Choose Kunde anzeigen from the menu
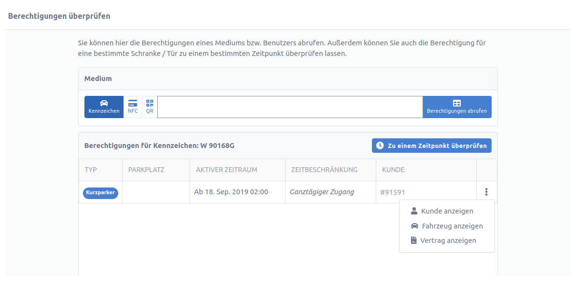Screen dimensions: 576x281 (447, 211)
